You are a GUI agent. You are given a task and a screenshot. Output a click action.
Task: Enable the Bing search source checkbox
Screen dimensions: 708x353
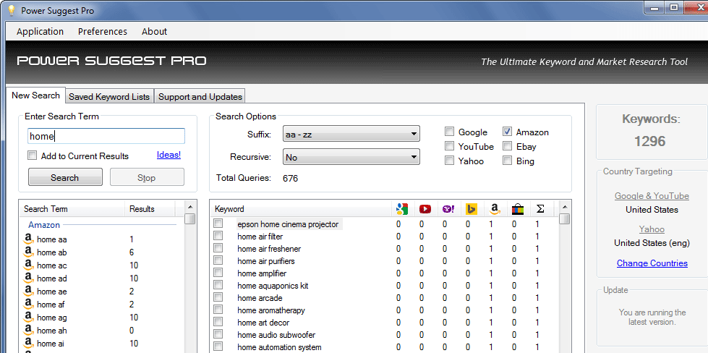coord(507,161)
